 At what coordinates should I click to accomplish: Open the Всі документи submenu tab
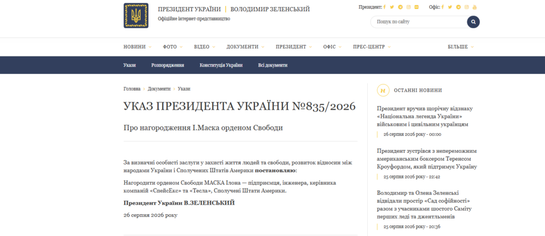273,65
